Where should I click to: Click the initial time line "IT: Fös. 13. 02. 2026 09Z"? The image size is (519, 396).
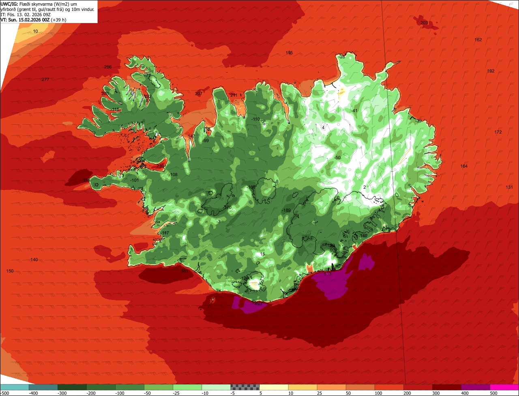tap(26, 14)
